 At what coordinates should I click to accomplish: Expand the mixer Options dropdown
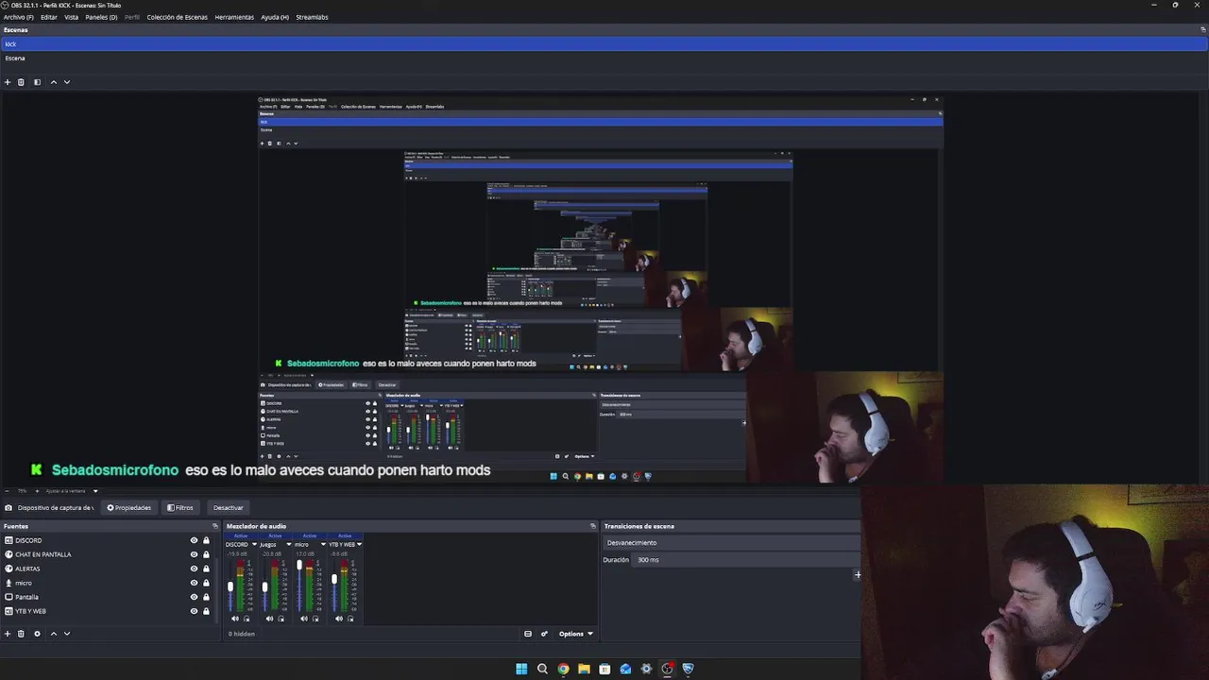(x=575, y=634)
